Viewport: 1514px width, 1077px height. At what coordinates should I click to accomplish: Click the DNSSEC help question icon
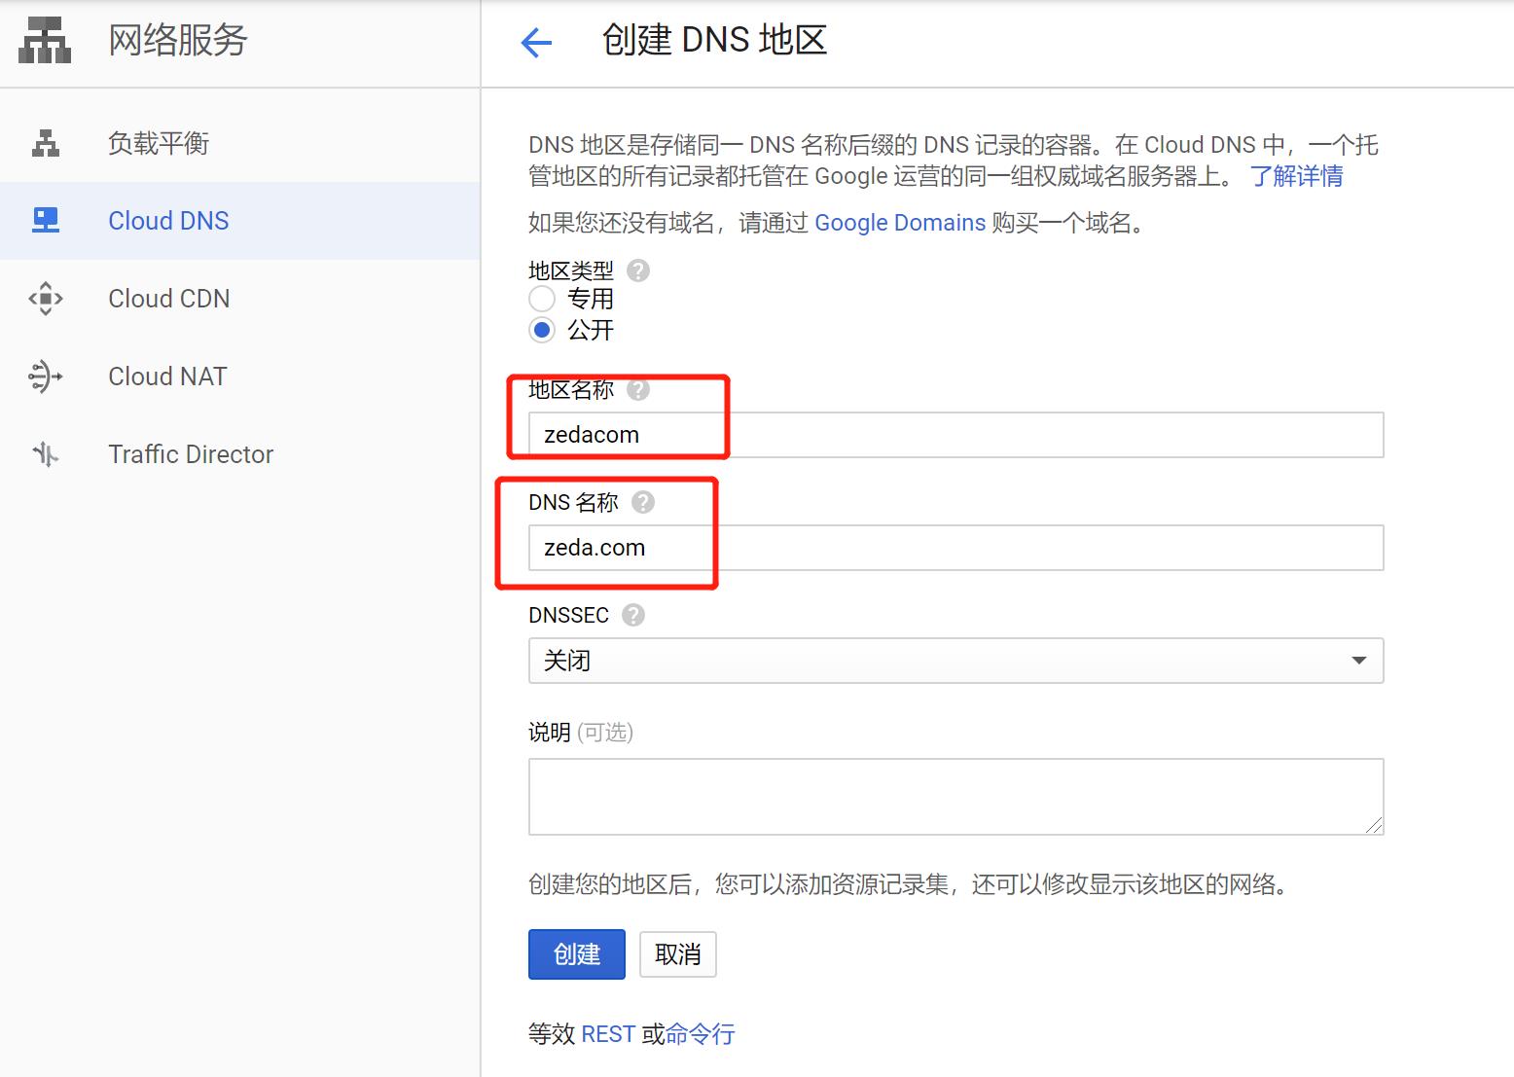(633, 615)
